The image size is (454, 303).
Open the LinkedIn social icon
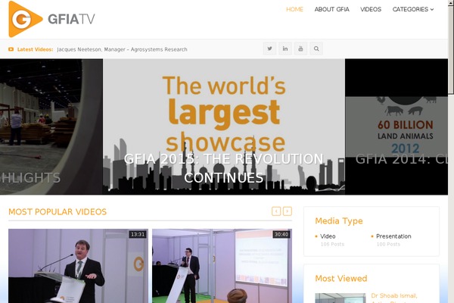tap(285, 48)
